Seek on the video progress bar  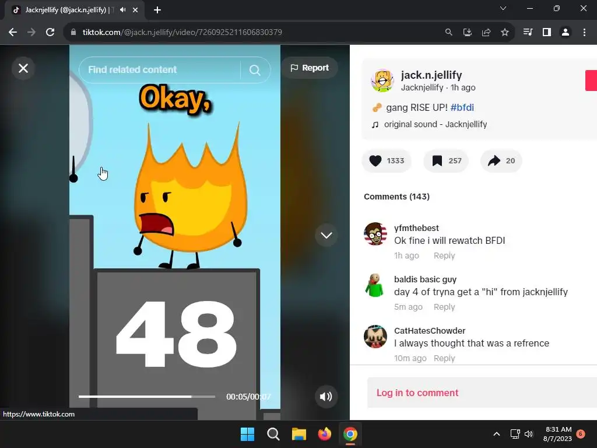point(146,397)
